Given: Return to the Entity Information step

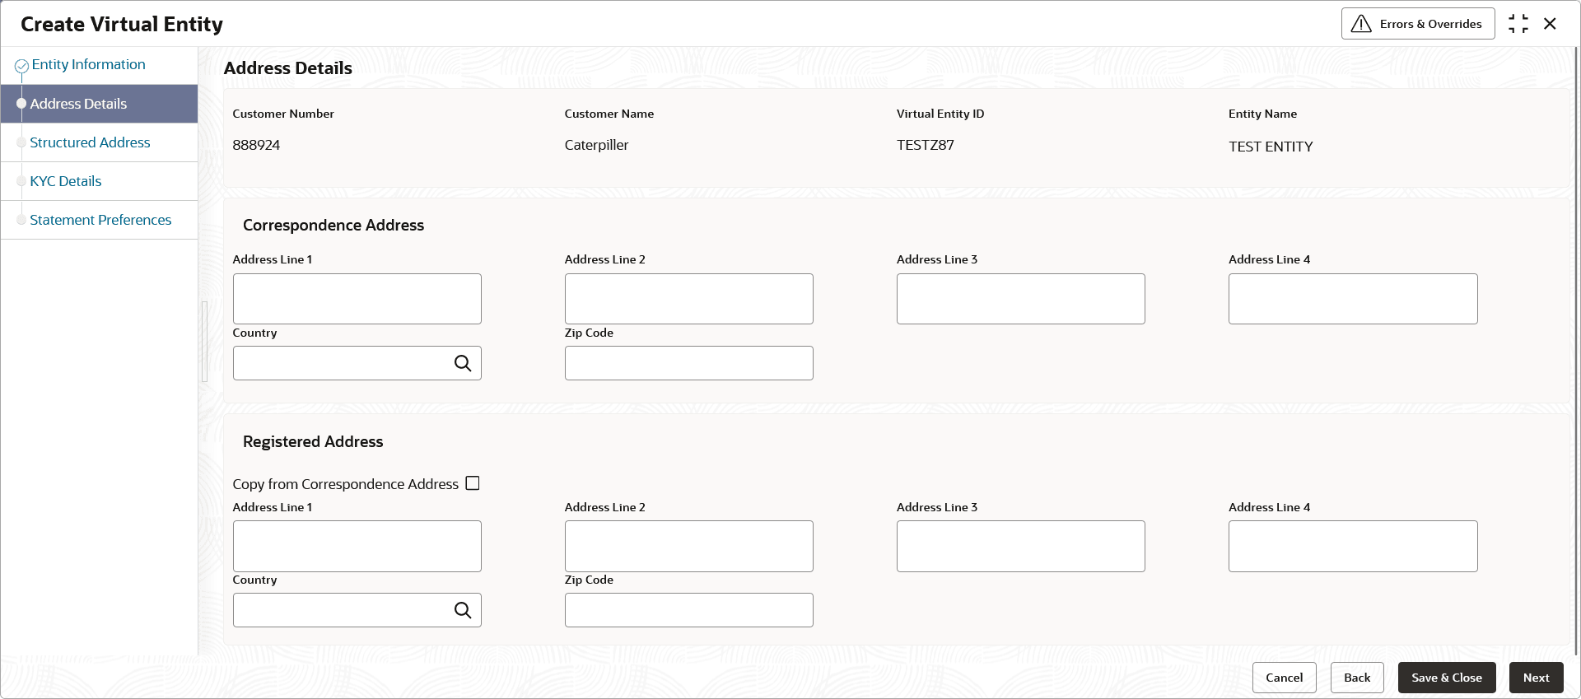Looking at the screenshot, I should (88, 64).
